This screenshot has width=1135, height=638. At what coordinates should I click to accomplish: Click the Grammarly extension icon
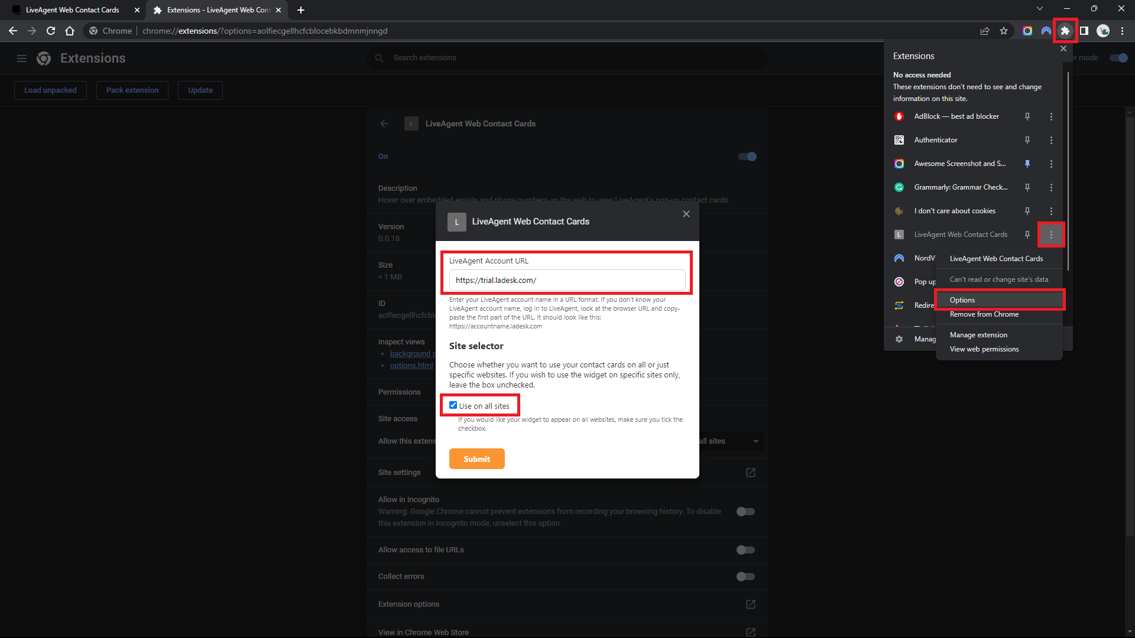click(899, 187)
